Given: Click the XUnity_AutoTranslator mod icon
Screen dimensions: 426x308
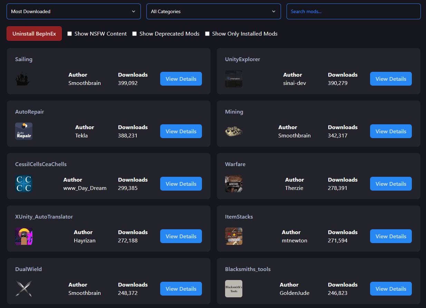Looking at the screenshot, I should [24, 236].
